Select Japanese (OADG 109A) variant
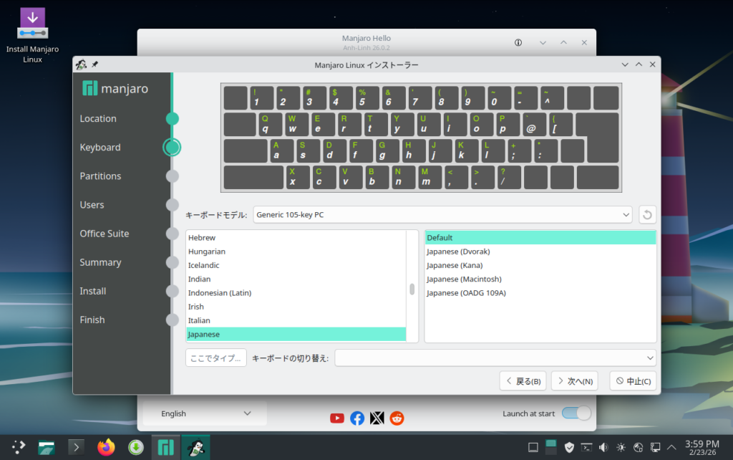 point(466,293)
